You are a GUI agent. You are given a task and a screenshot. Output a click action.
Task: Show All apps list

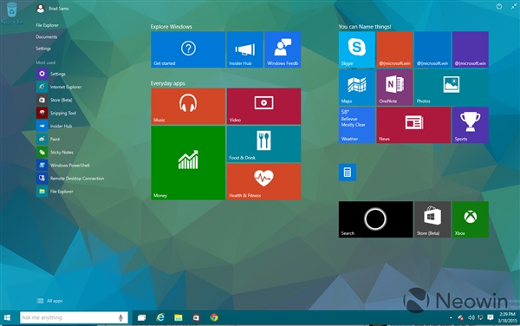coord(49,301)
